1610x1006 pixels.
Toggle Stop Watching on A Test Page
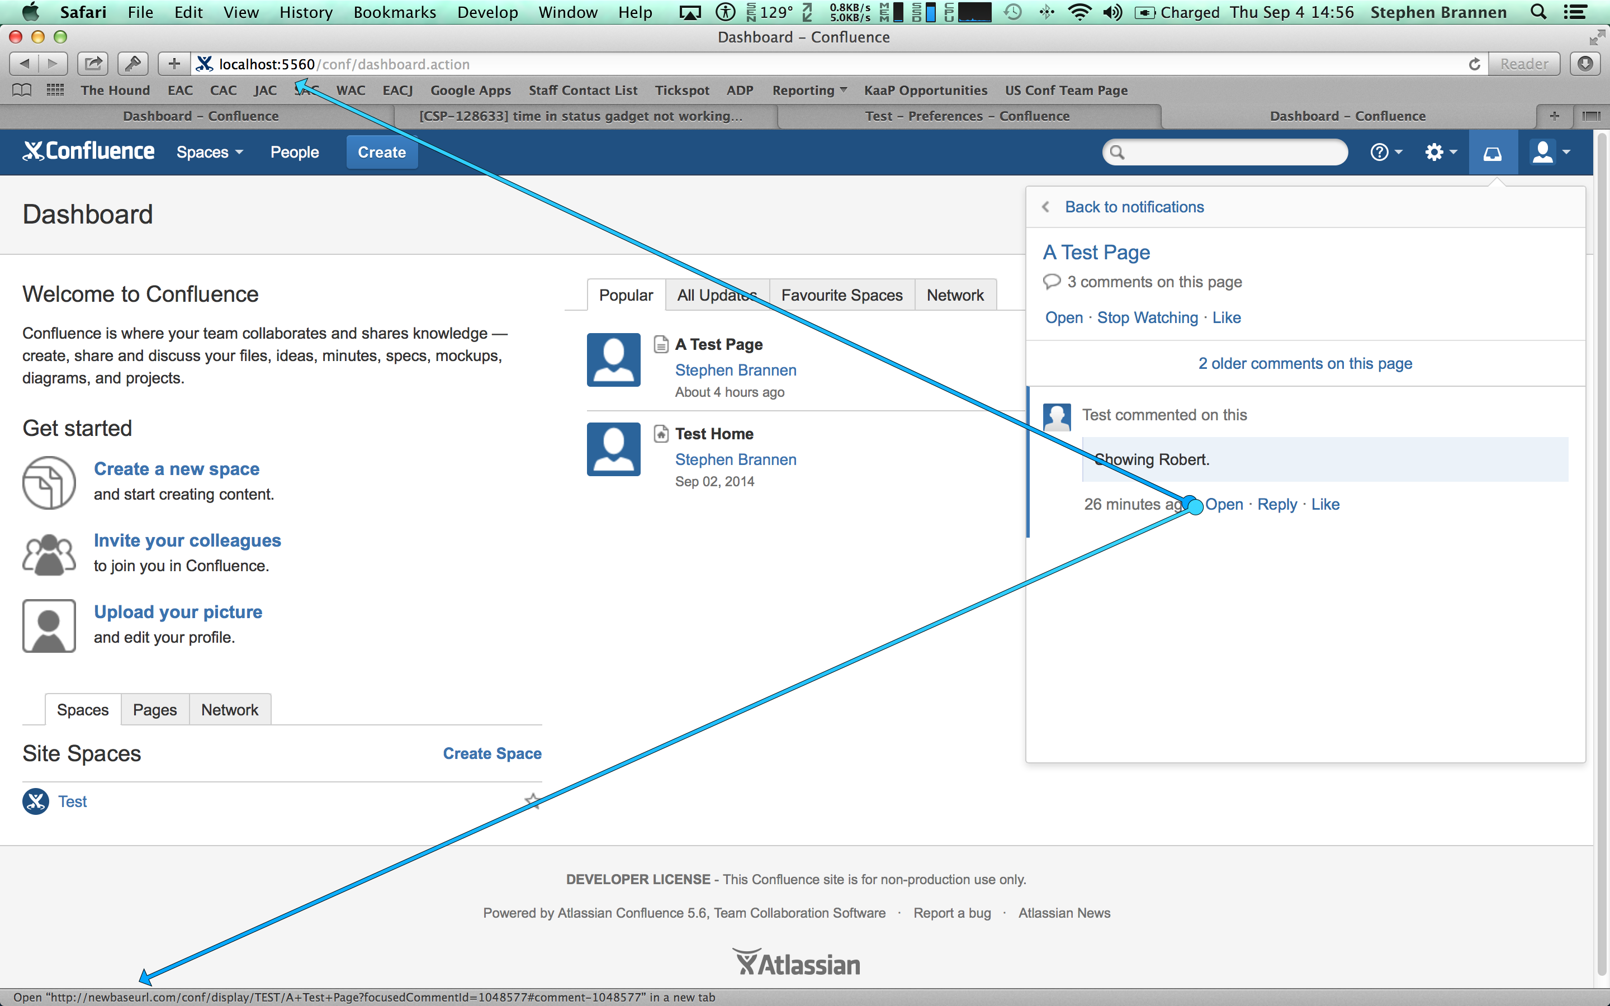pyautogui.click(x=1147, y=316)
